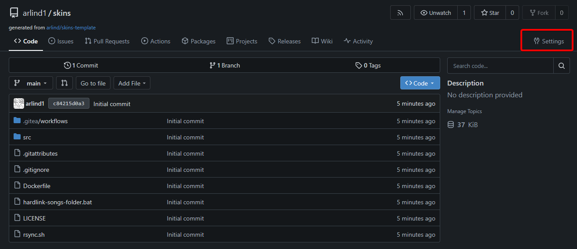Switch to the Issues tab
The height and width of the screenshot is (249, 577).
(x=61, y=41)
